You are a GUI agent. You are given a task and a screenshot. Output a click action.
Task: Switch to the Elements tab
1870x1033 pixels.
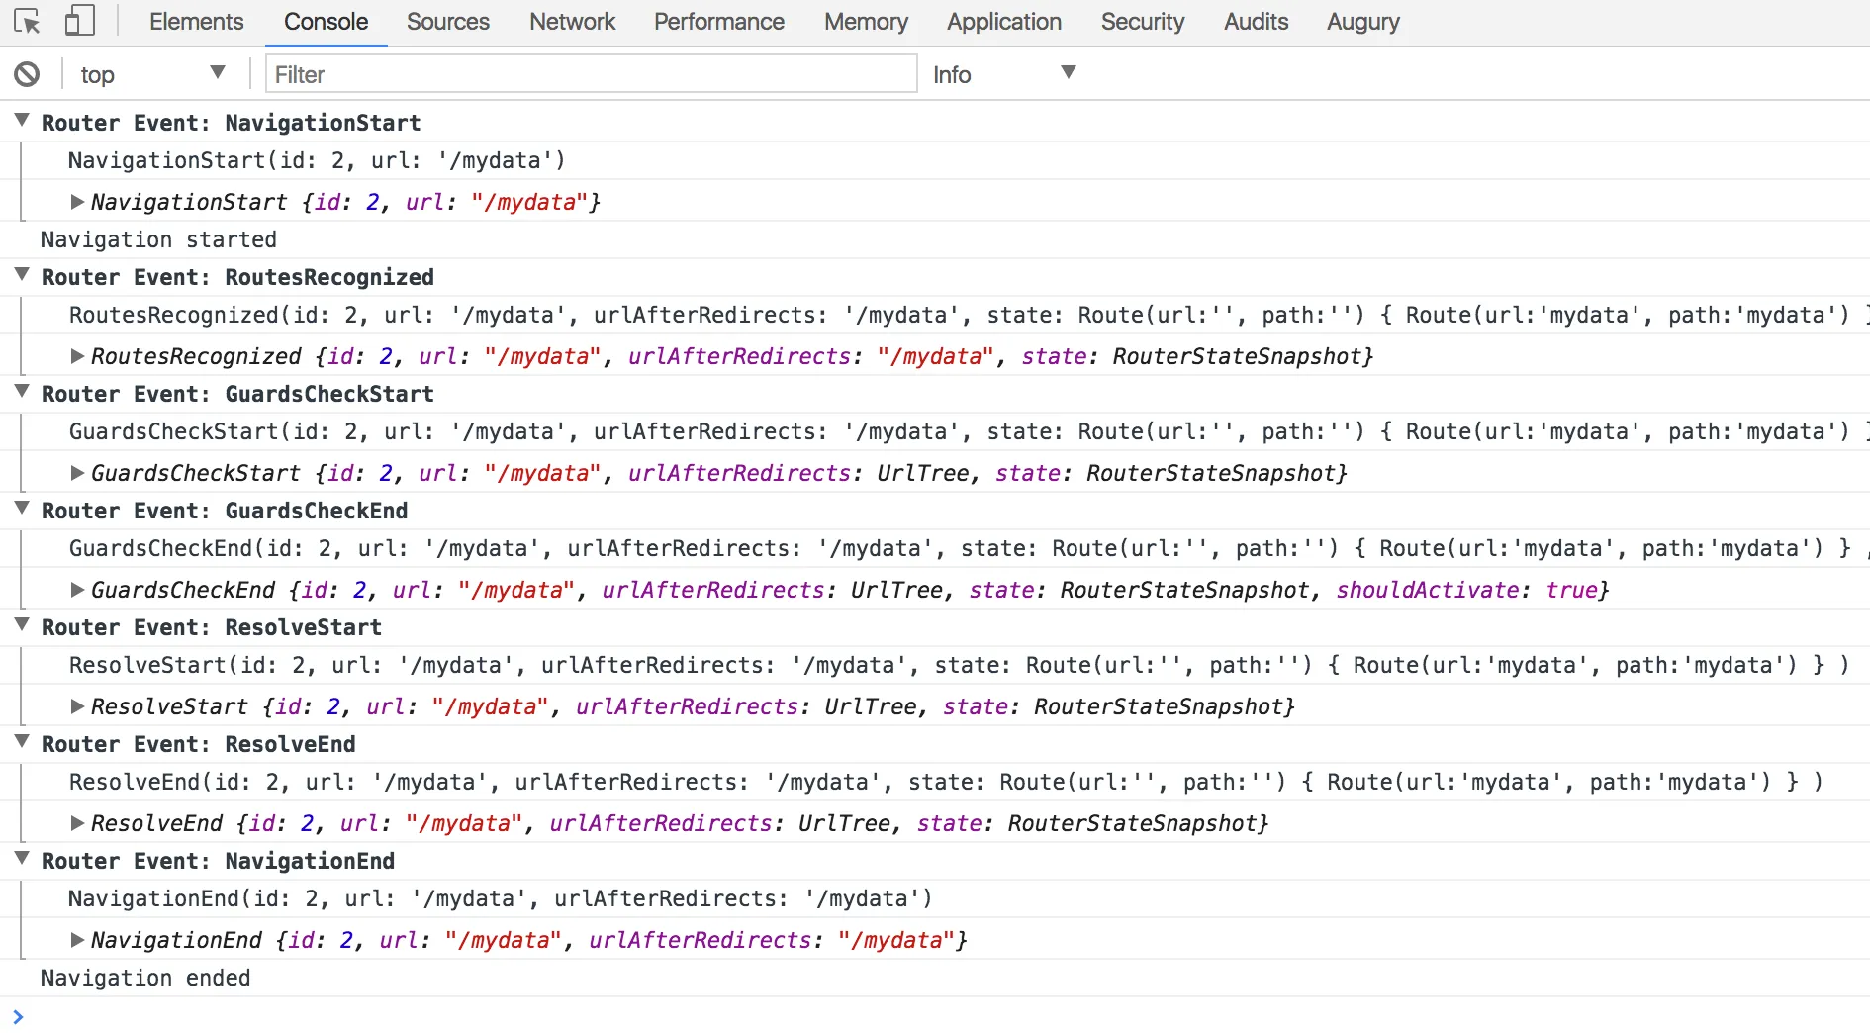pyautogui.click(x=196, y=22)
